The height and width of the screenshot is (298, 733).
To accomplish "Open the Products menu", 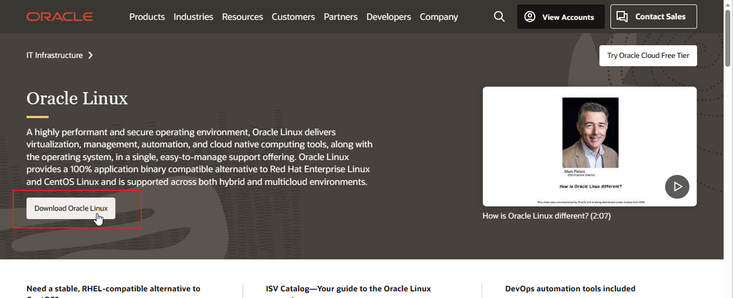I will tap(147, 17).
